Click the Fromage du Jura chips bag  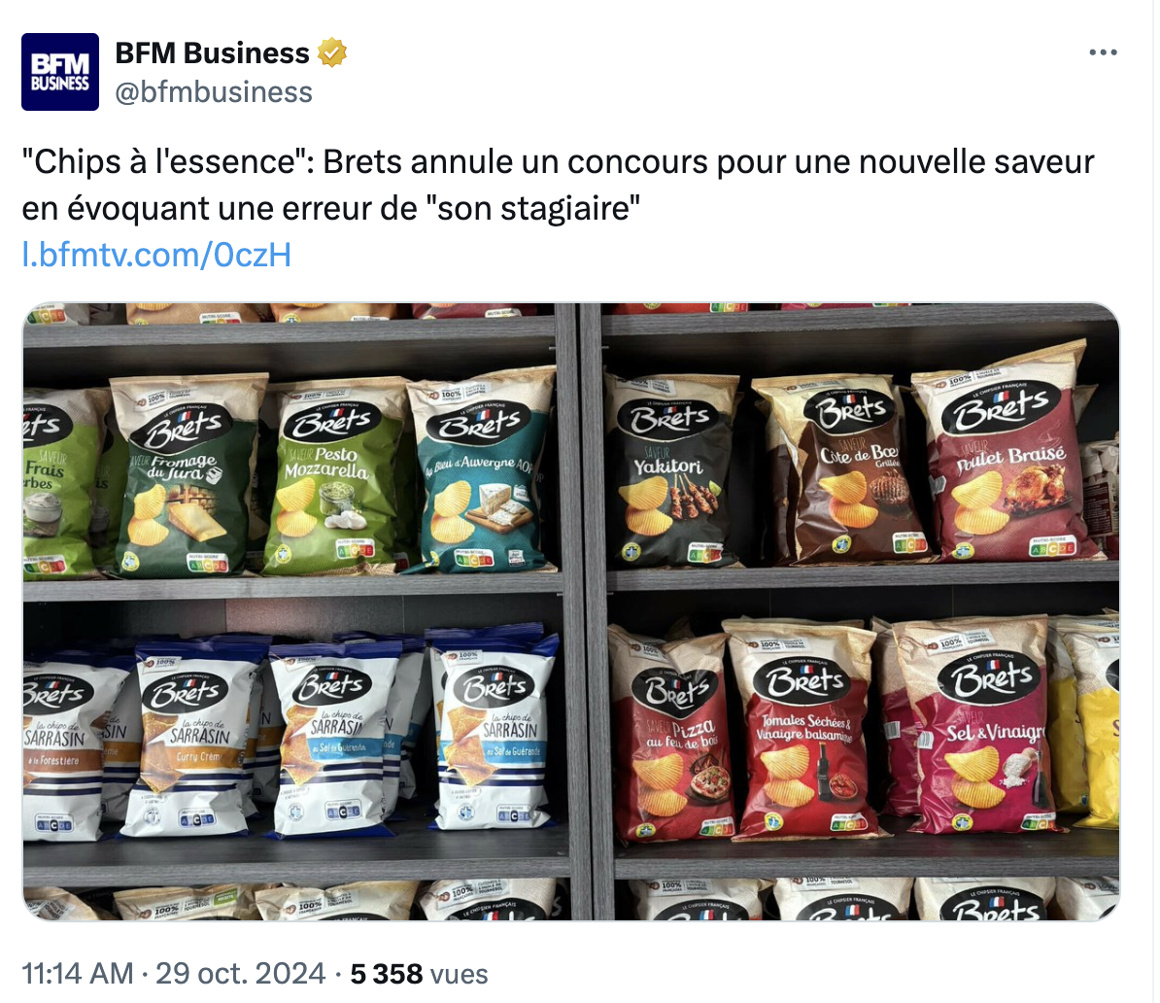click(x=185, y=476)
